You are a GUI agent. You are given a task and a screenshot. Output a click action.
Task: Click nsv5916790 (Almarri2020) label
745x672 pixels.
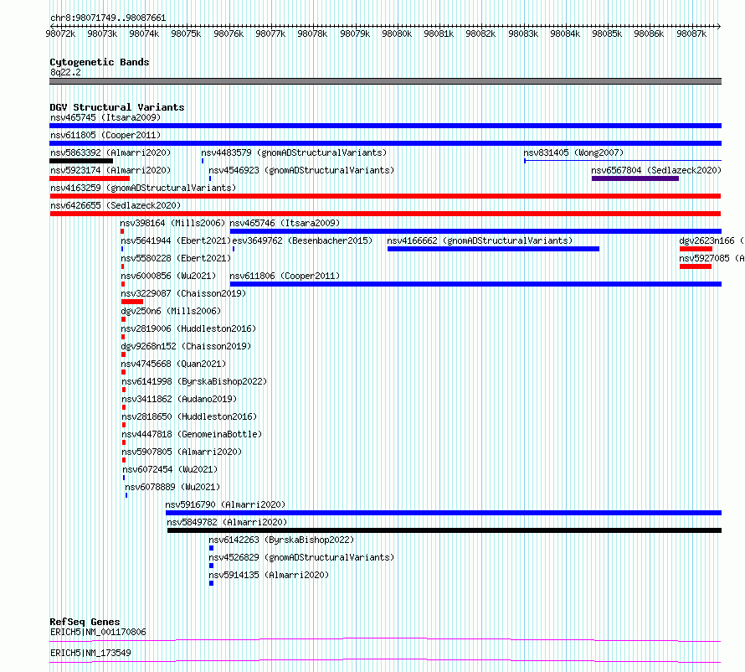tap(225, 504)
